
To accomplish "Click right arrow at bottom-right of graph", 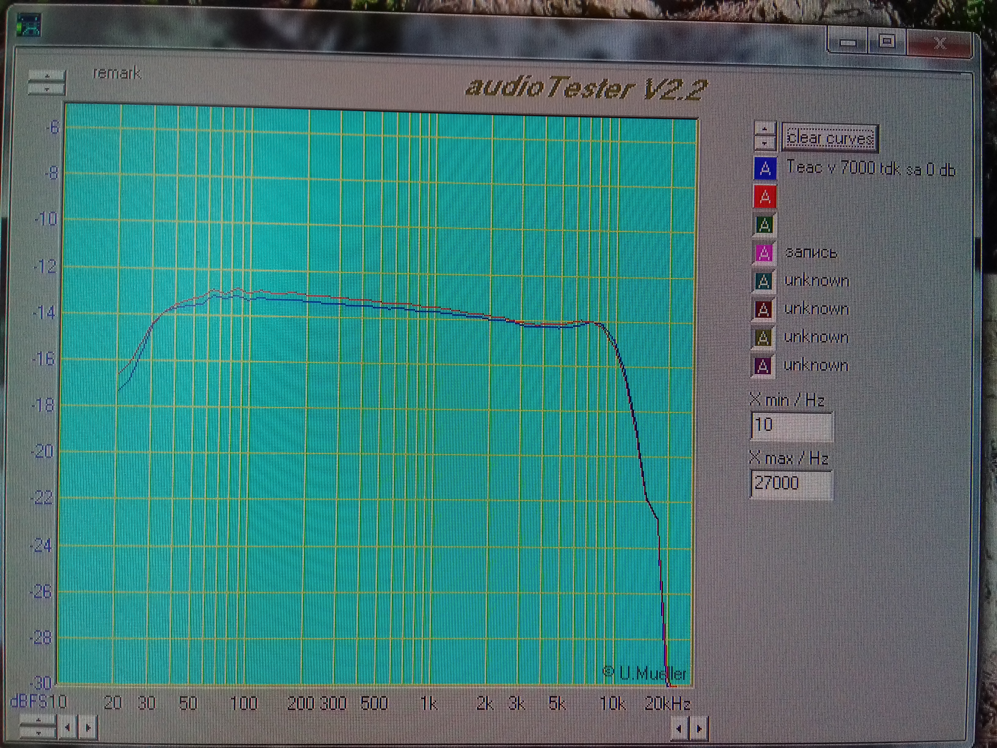I will pyautogui.click(x=699, y=728).
